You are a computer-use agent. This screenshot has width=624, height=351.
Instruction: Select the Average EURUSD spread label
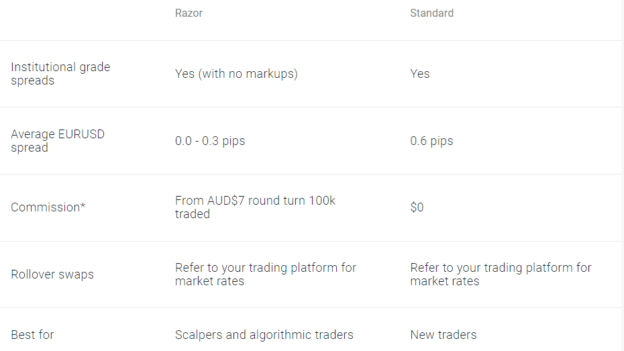(58, 141)
